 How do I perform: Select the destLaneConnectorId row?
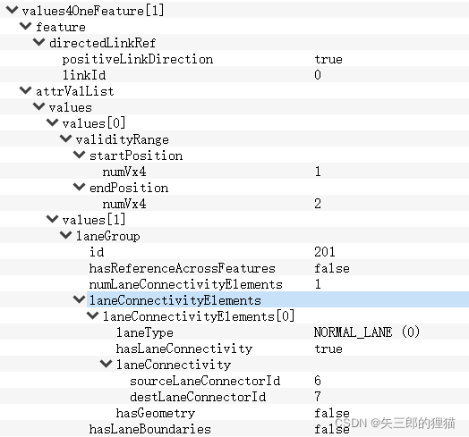click(234, 397)
